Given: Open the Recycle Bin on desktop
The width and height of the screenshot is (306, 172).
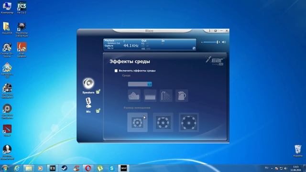Looking at the screenshot, I should [x=298, y=151].
